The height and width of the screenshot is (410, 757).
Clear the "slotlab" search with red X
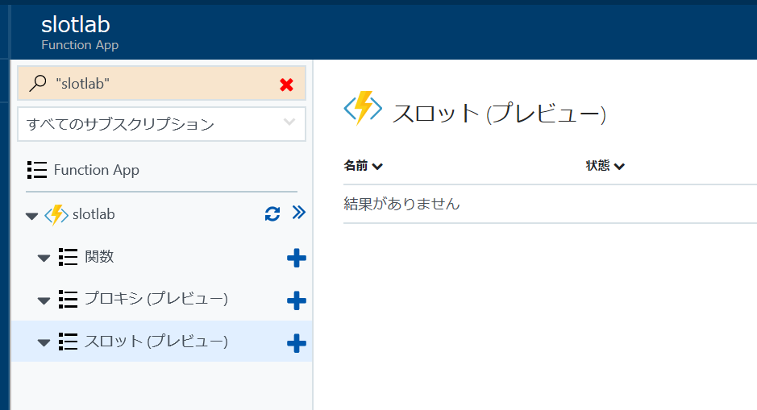(286, 85)
